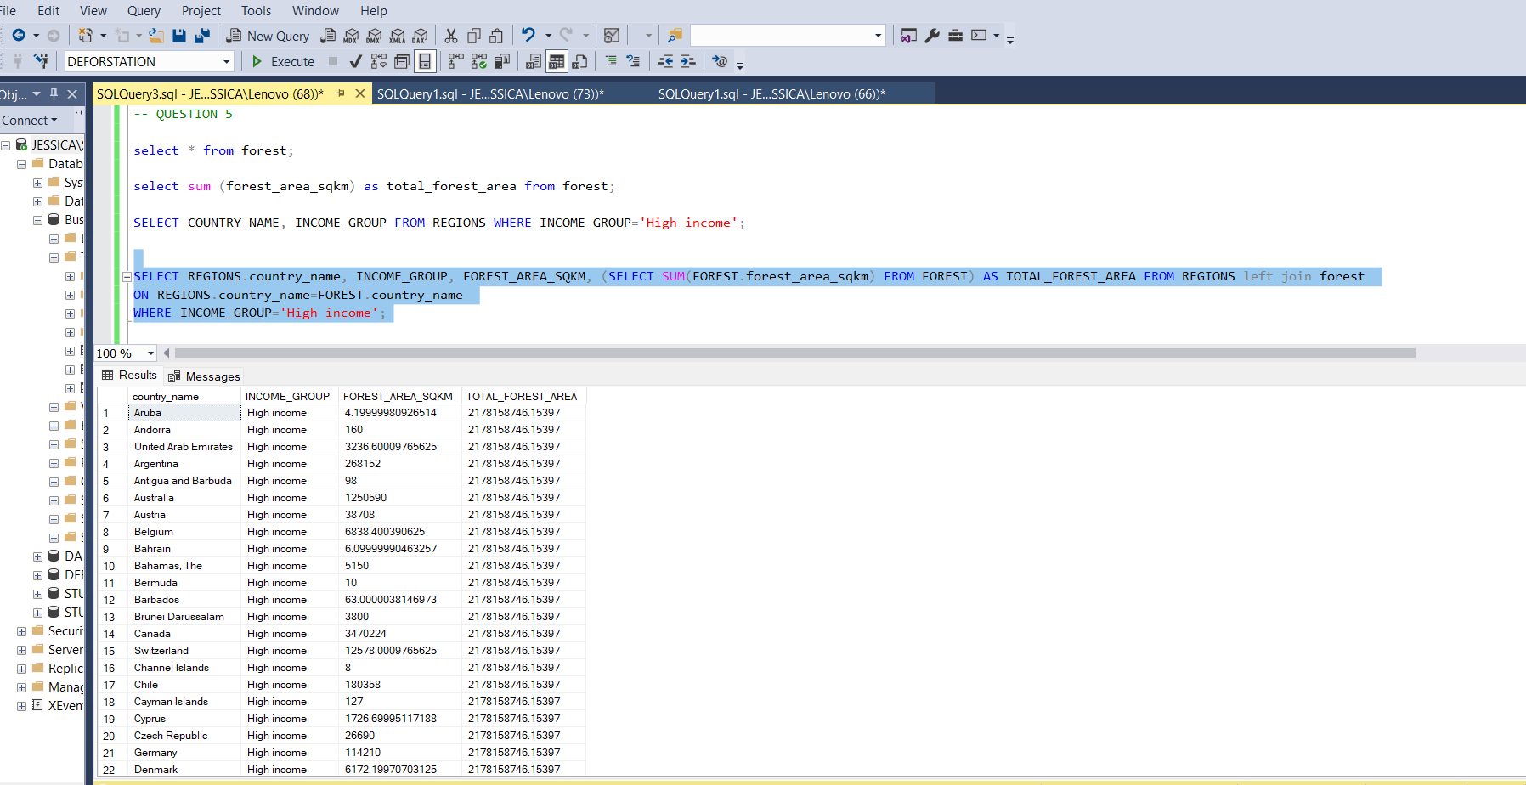Switch to the Messages tab
1526x785 pixels.
212,376
